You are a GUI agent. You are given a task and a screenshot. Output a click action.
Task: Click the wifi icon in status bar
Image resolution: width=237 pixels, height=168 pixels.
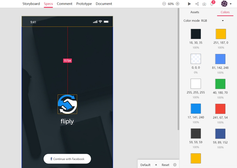100,22
